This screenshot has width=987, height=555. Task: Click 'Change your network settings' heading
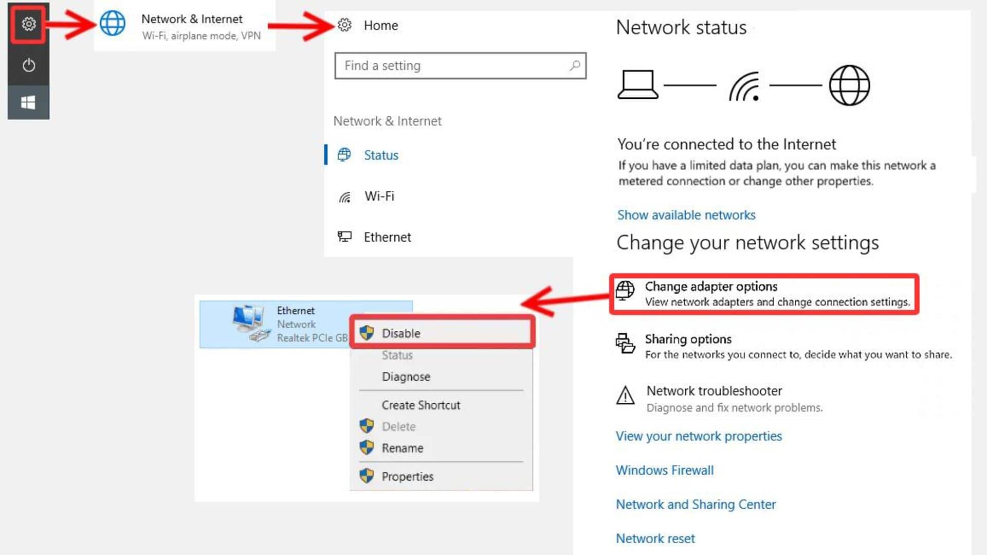(747, 242)
